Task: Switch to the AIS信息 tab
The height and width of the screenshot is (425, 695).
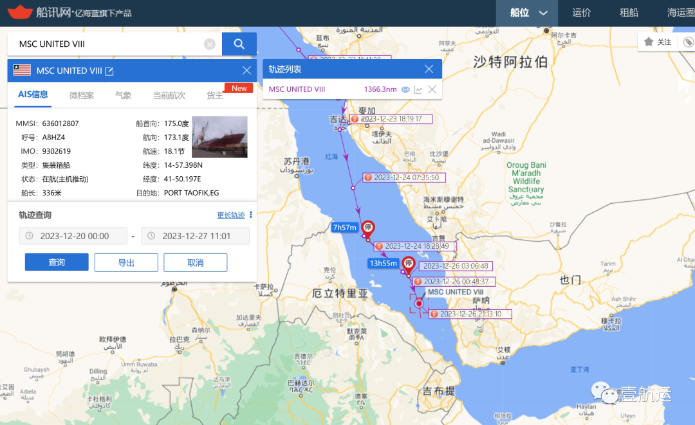Action: pos(33,95)
